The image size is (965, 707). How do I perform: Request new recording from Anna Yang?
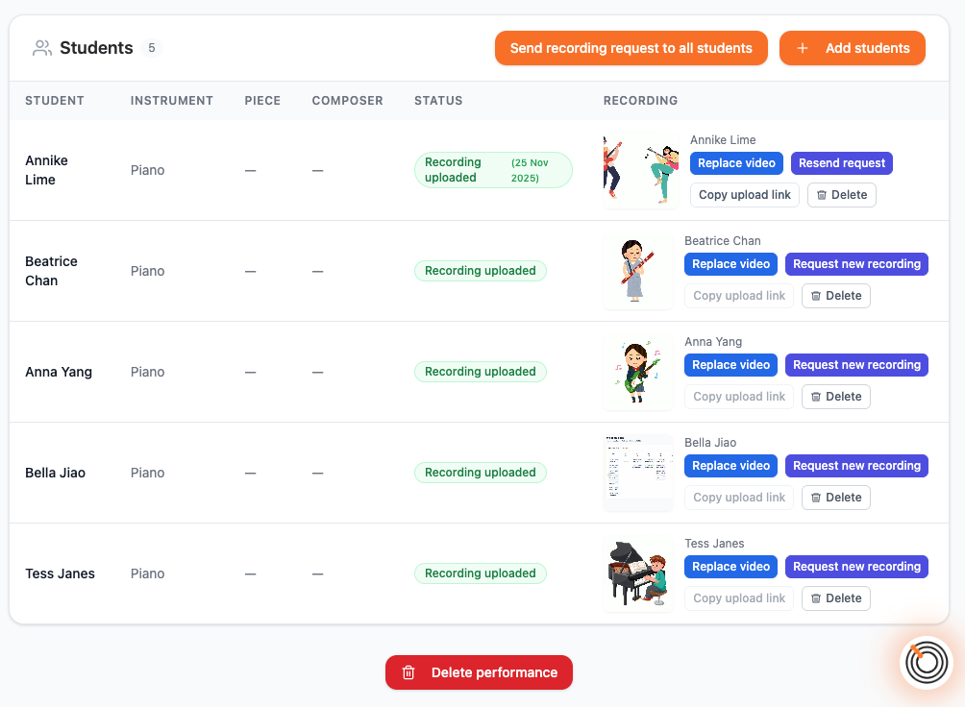coord(856,365)
